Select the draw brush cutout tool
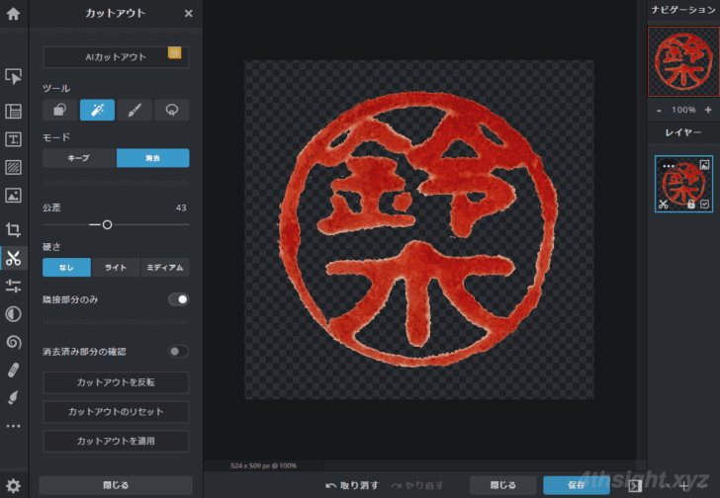This screenshot has height=498, width=720. coord(135,110)
